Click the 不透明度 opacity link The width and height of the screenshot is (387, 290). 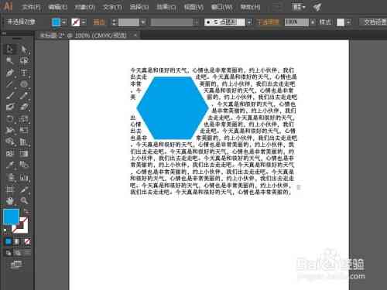[268, 22]
